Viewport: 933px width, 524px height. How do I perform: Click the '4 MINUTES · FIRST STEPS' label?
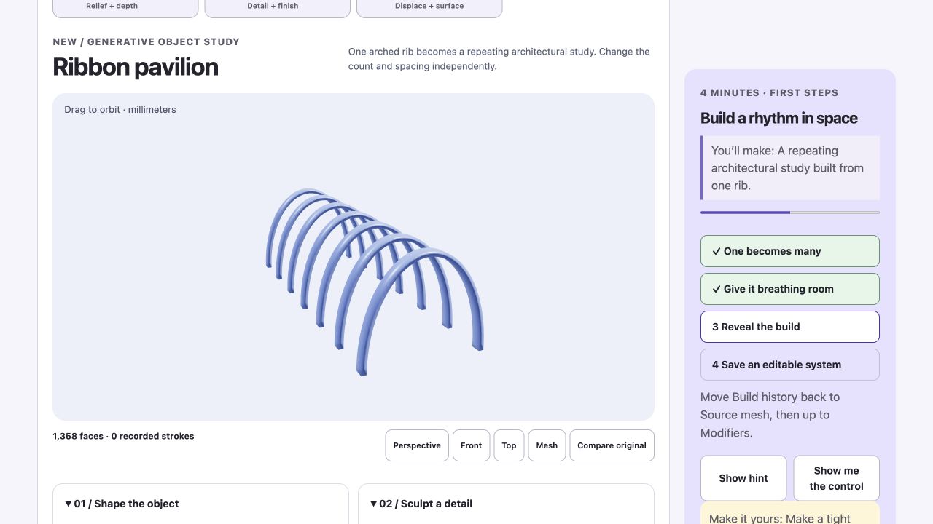coord(769,92)
